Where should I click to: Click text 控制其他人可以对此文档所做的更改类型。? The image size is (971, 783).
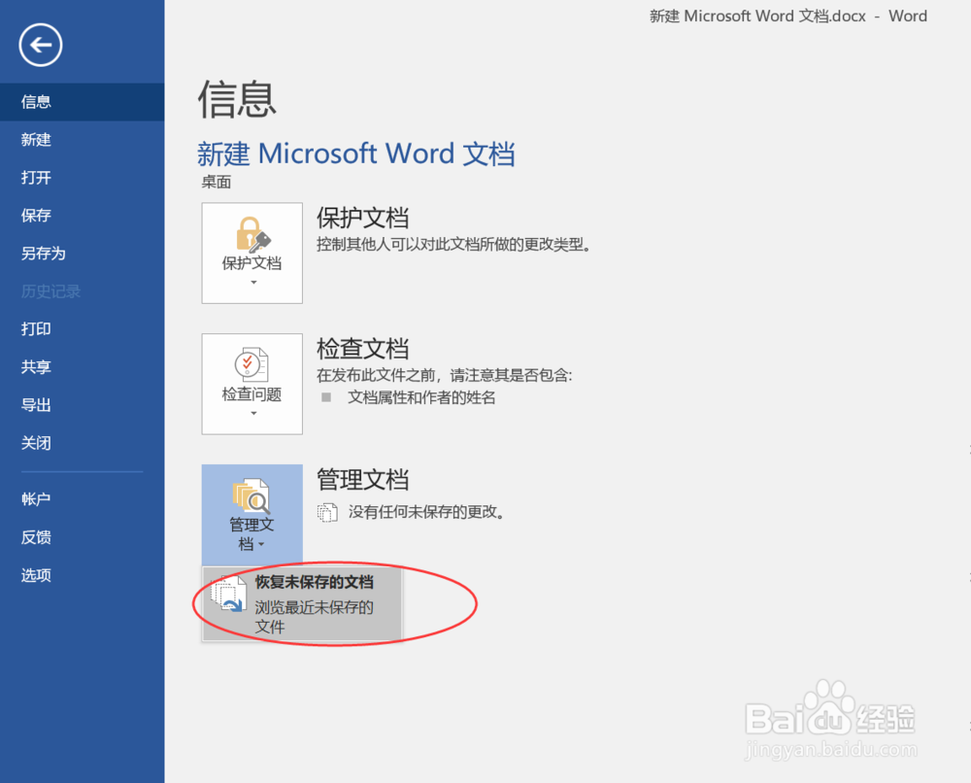[454, 245]
